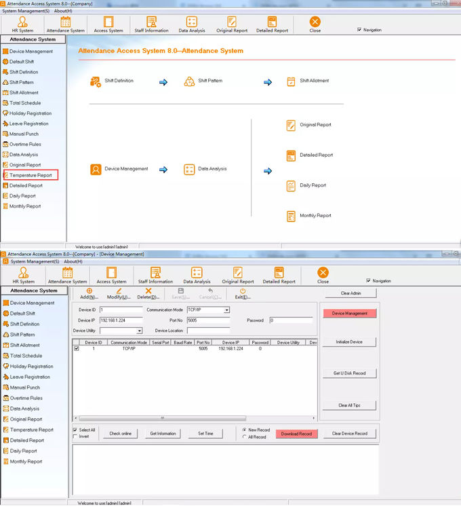Click the Modify pencil icon

[119, 291]
